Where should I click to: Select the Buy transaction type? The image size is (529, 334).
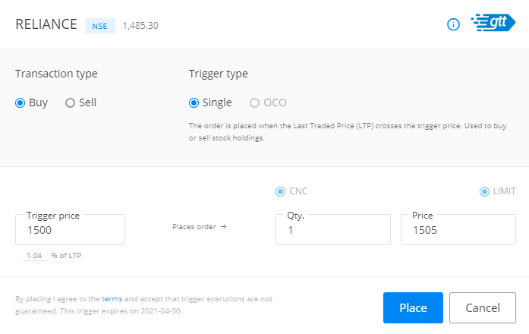point(20,102)
